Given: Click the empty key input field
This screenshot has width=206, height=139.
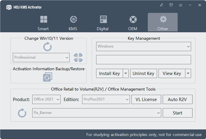Looking at the screenshot, I should point(144,60).
